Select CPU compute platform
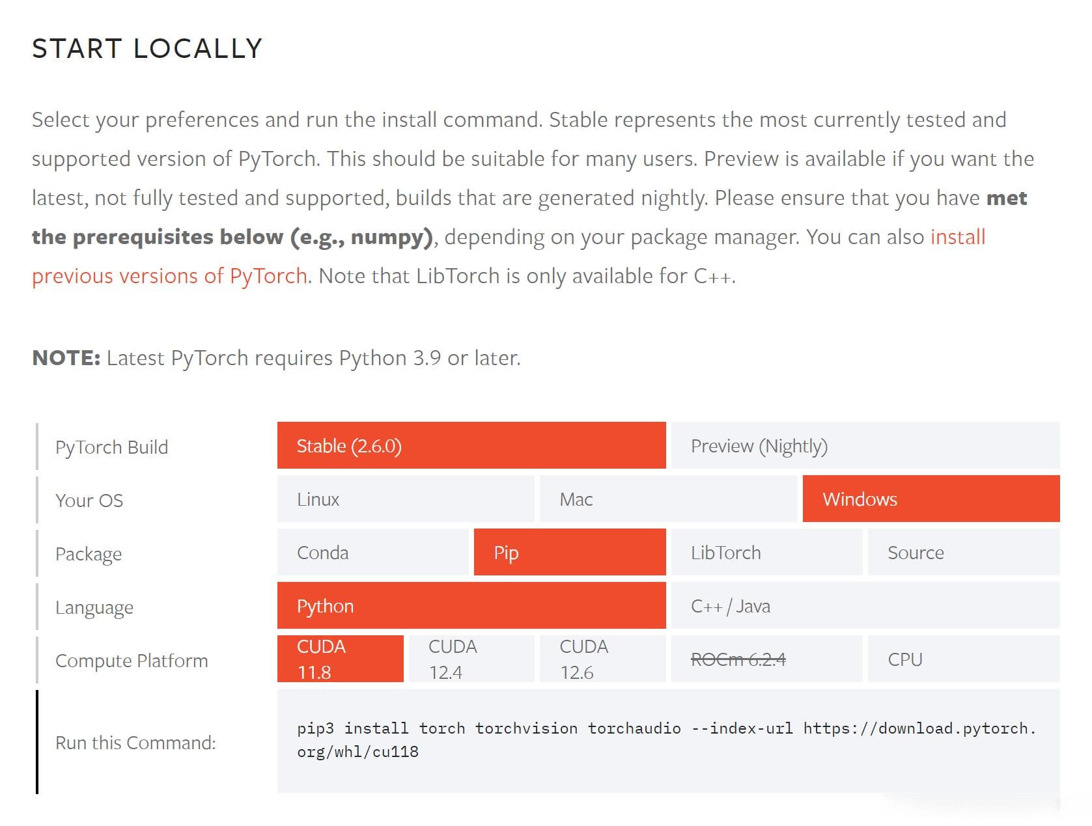The width and height of the screenshot is (1092, 826). (964, 659)
